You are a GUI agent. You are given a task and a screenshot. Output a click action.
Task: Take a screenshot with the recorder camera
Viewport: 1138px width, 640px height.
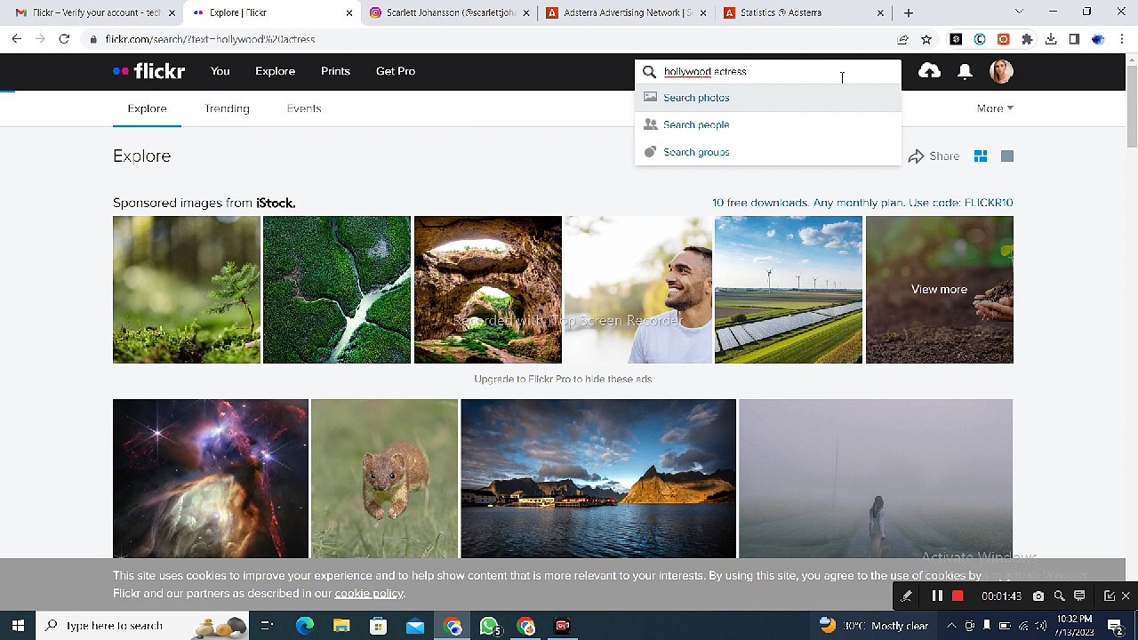[1038, 596]
